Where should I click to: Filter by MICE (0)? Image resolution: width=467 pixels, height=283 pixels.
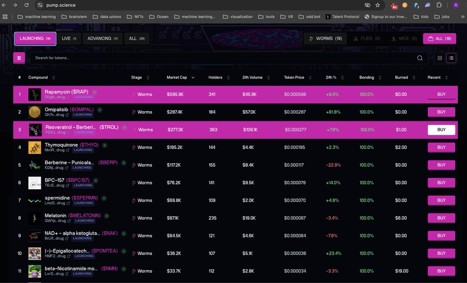tap(404, 38)
